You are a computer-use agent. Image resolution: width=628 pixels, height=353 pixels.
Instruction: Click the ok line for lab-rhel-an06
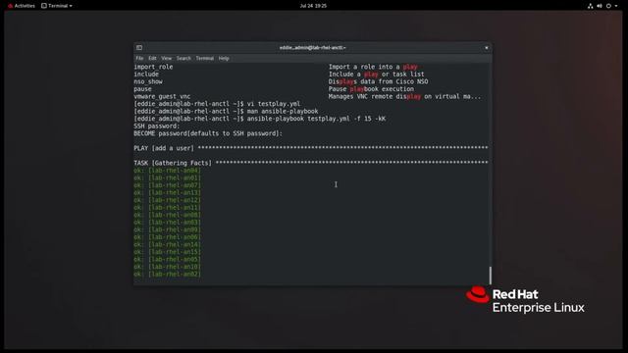pos(168,237)
